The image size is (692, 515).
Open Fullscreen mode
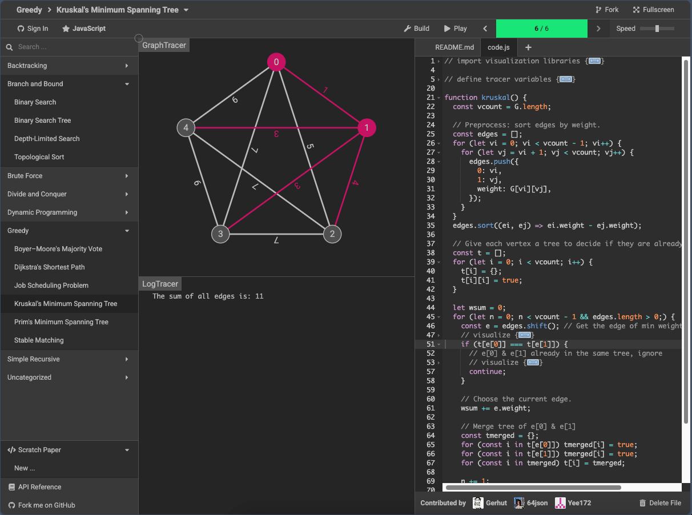(x=653, y=10)
